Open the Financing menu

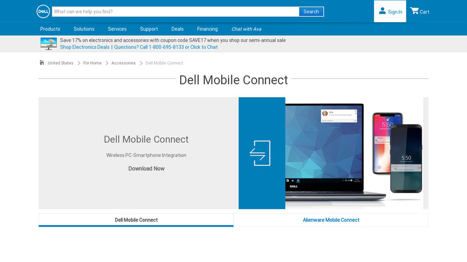click(207, 29)
